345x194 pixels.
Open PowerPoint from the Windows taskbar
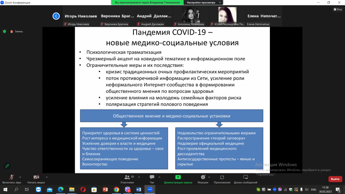click(x=105, y=189)
